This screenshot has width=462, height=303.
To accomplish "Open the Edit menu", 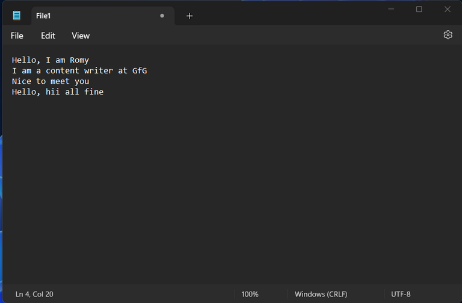I will [x=48, y=36].
